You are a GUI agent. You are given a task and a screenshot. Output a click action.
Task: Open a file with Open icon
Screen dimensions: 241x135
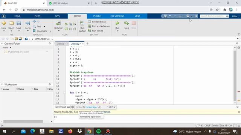[x=11, y=23]
